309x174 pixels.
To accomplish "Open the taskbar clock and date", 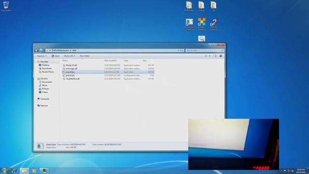I will [x=301, y=171].
